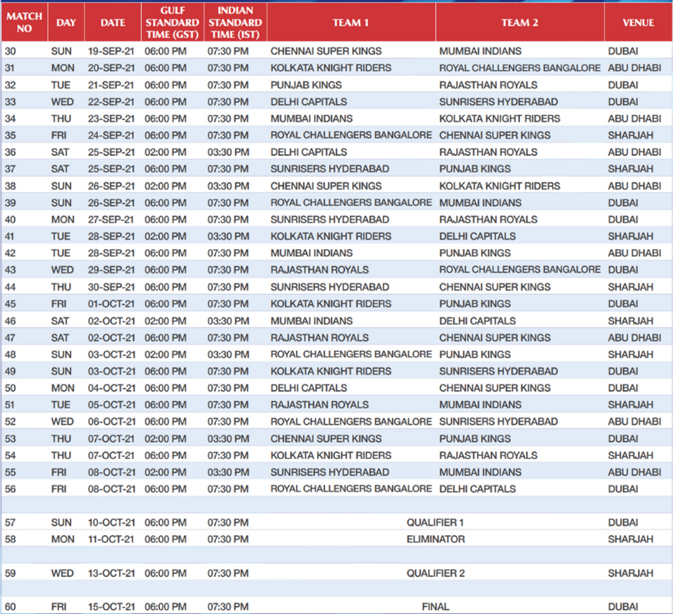Click PUNJAB KINGS in match 32 row
This screenshot has height=614, width=673.
click(x=306, y=85)
